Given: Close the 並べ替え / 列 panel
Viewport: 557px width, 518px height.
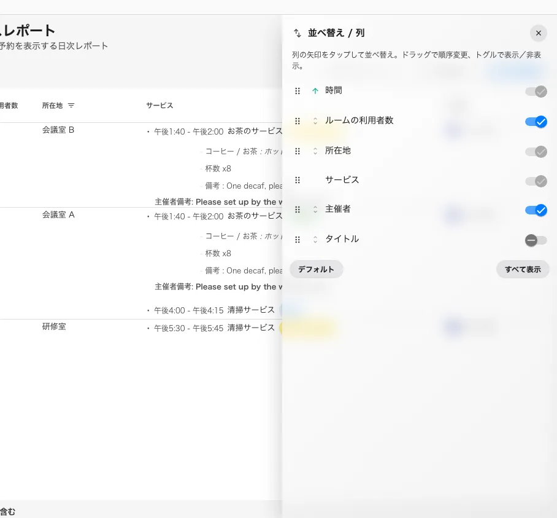Looking at the screenshot, I should [x=538, y=33].
